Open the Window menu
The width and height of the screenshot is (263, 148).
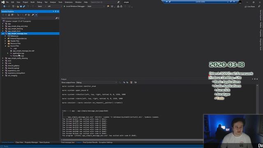tap(78, 2)
